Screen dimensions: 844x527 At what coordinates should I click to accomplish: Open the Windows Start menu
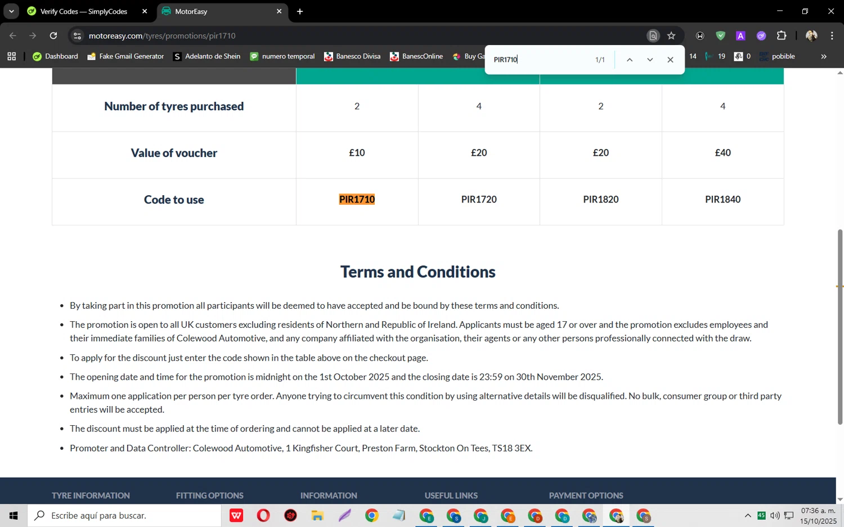[14, 515]
